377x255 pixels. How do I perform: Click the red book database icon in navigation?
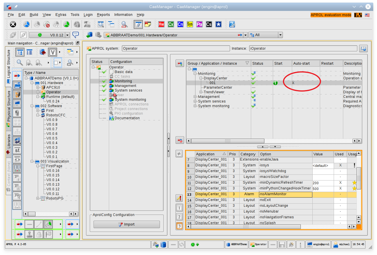coord(43,52)
